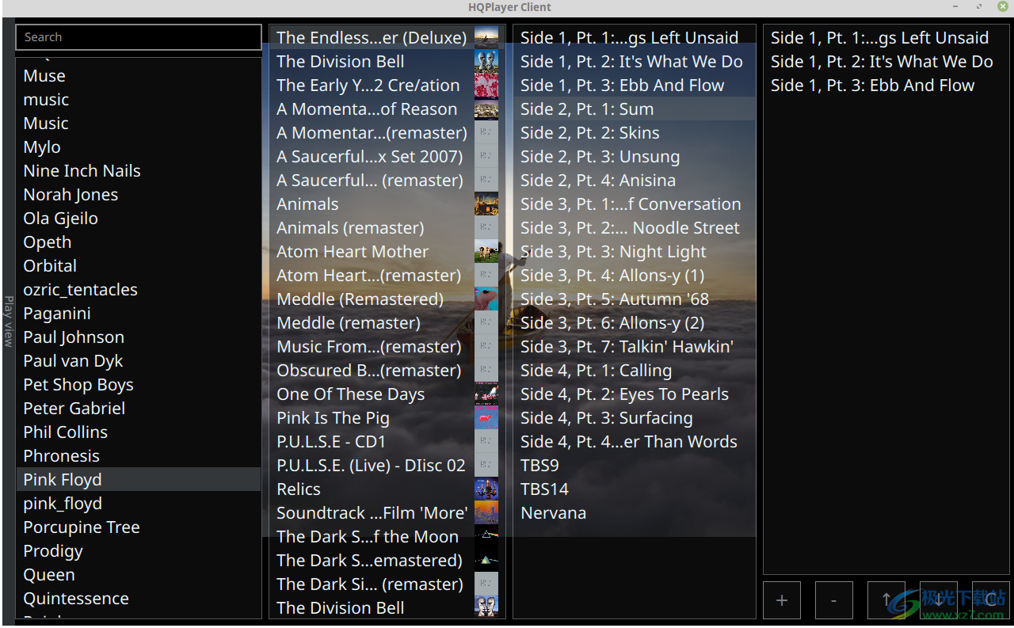Choose Mylo from the artist list
The image size is (1014, 628).
(x=139, y=147)
